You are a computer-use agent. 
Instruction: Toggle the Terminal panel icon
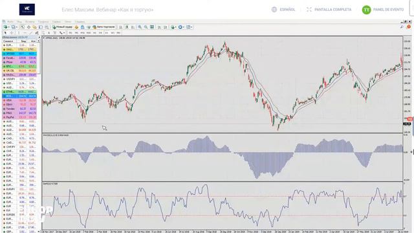point(41,27)
